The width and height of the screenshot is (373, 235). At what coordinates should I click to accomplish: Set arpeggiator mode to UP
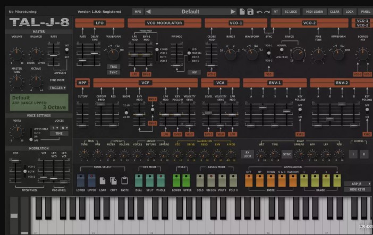click(259, 181)
